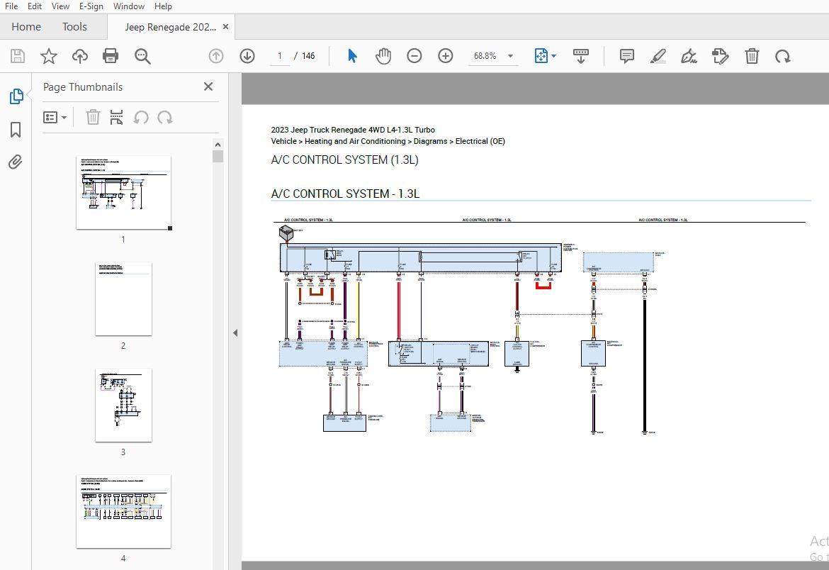Select page 4 thumbnail

click(123, 511)
